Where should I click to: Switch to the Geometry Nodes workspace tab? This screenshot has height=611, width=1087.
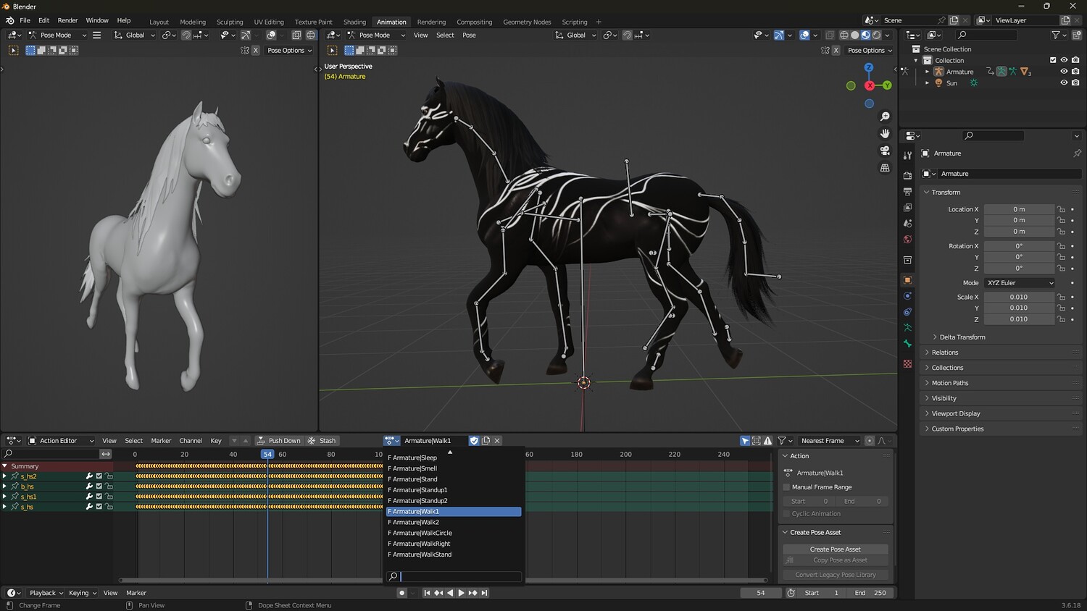pos(527,22)
